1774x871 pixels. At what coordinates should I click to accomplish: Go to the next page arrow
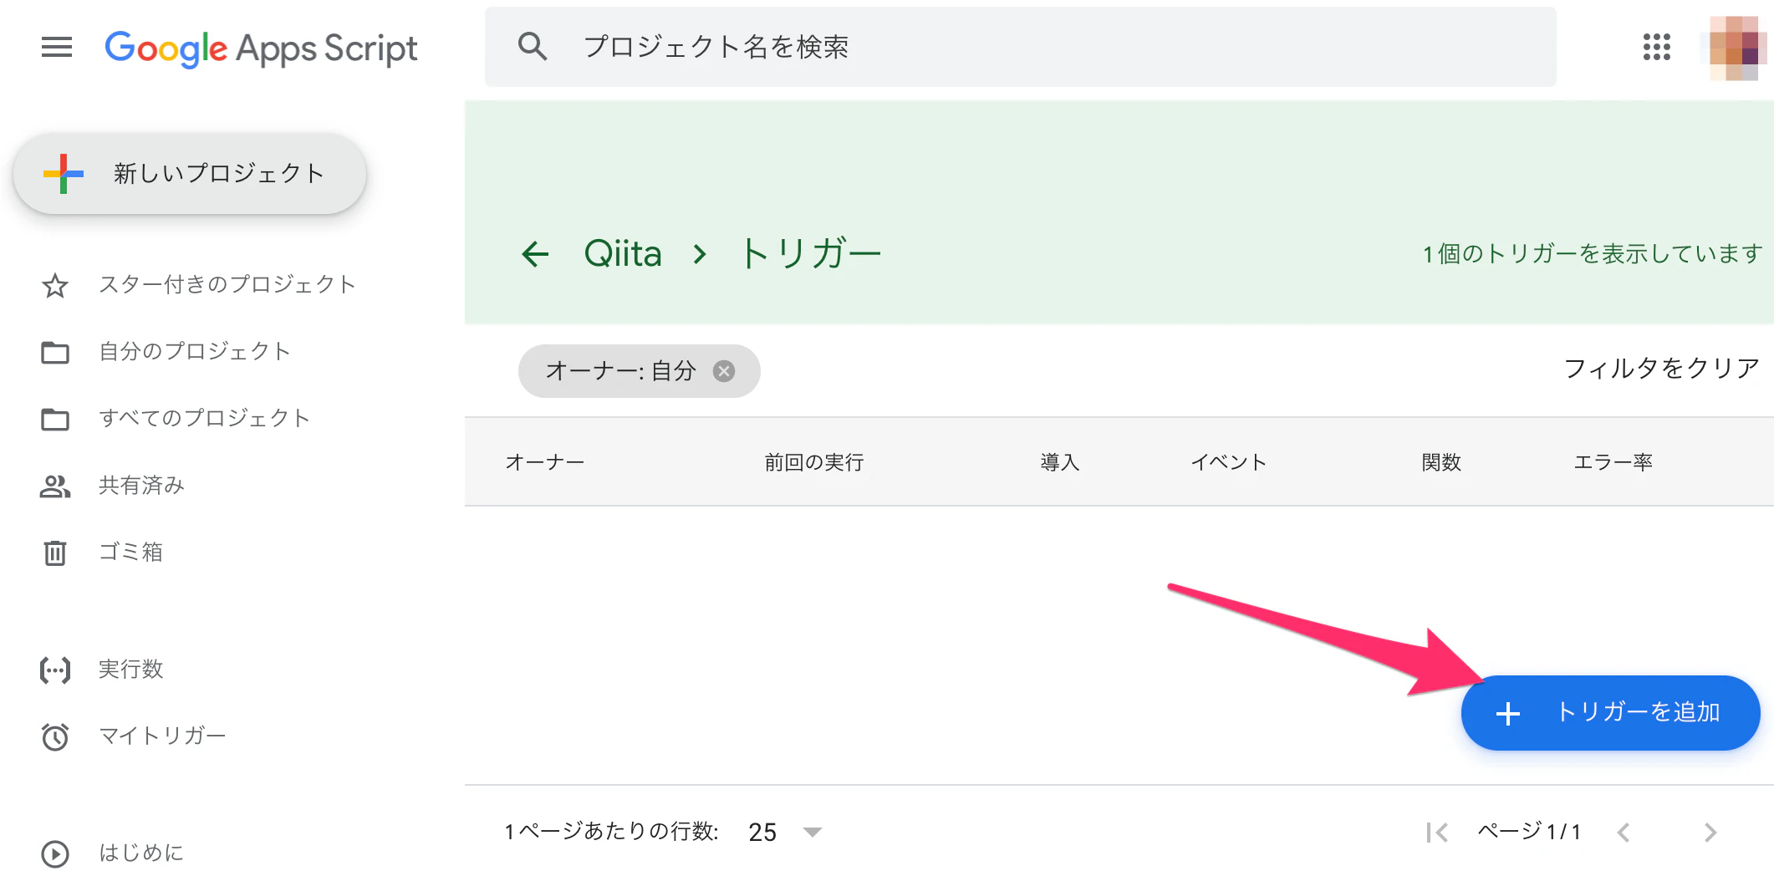click(x=1710, y=832)
